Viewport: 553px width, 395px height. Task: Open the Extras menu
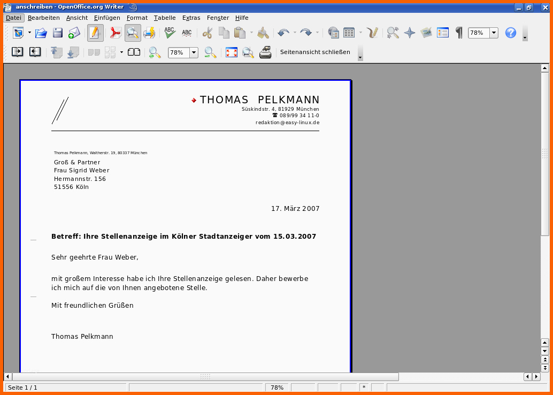click(191, 18)
